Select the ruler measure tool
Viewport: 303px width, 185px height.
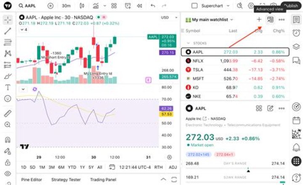8,113
